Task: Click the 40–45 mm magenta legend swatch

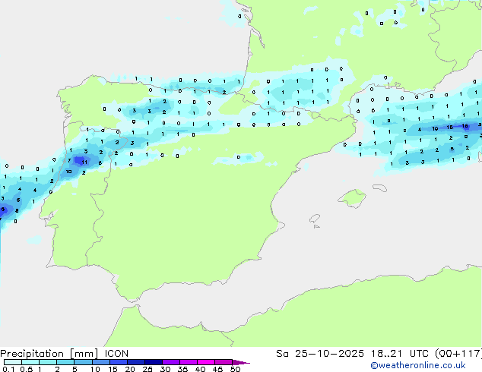Action: tap(206, 362)
